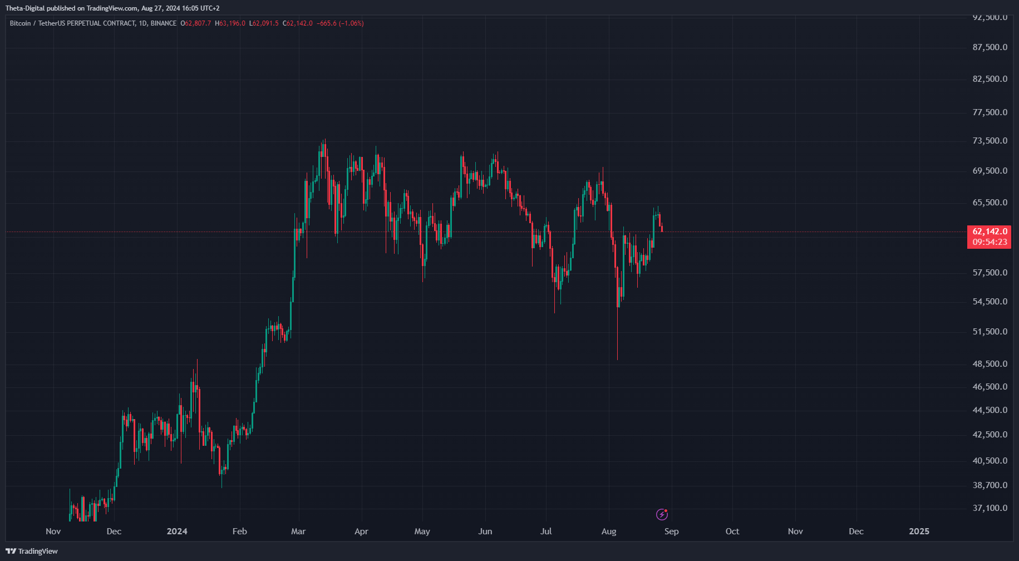Click the May label on time axis
Screen dimensions: 1019x561
coord(422,532)
